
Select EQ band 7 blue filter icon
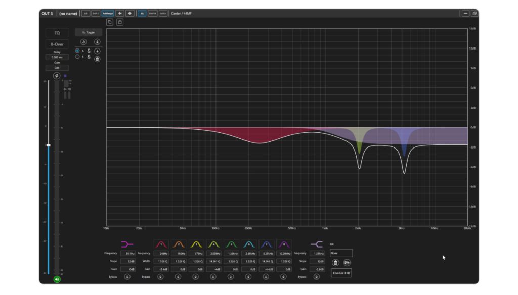pos(266,244)
